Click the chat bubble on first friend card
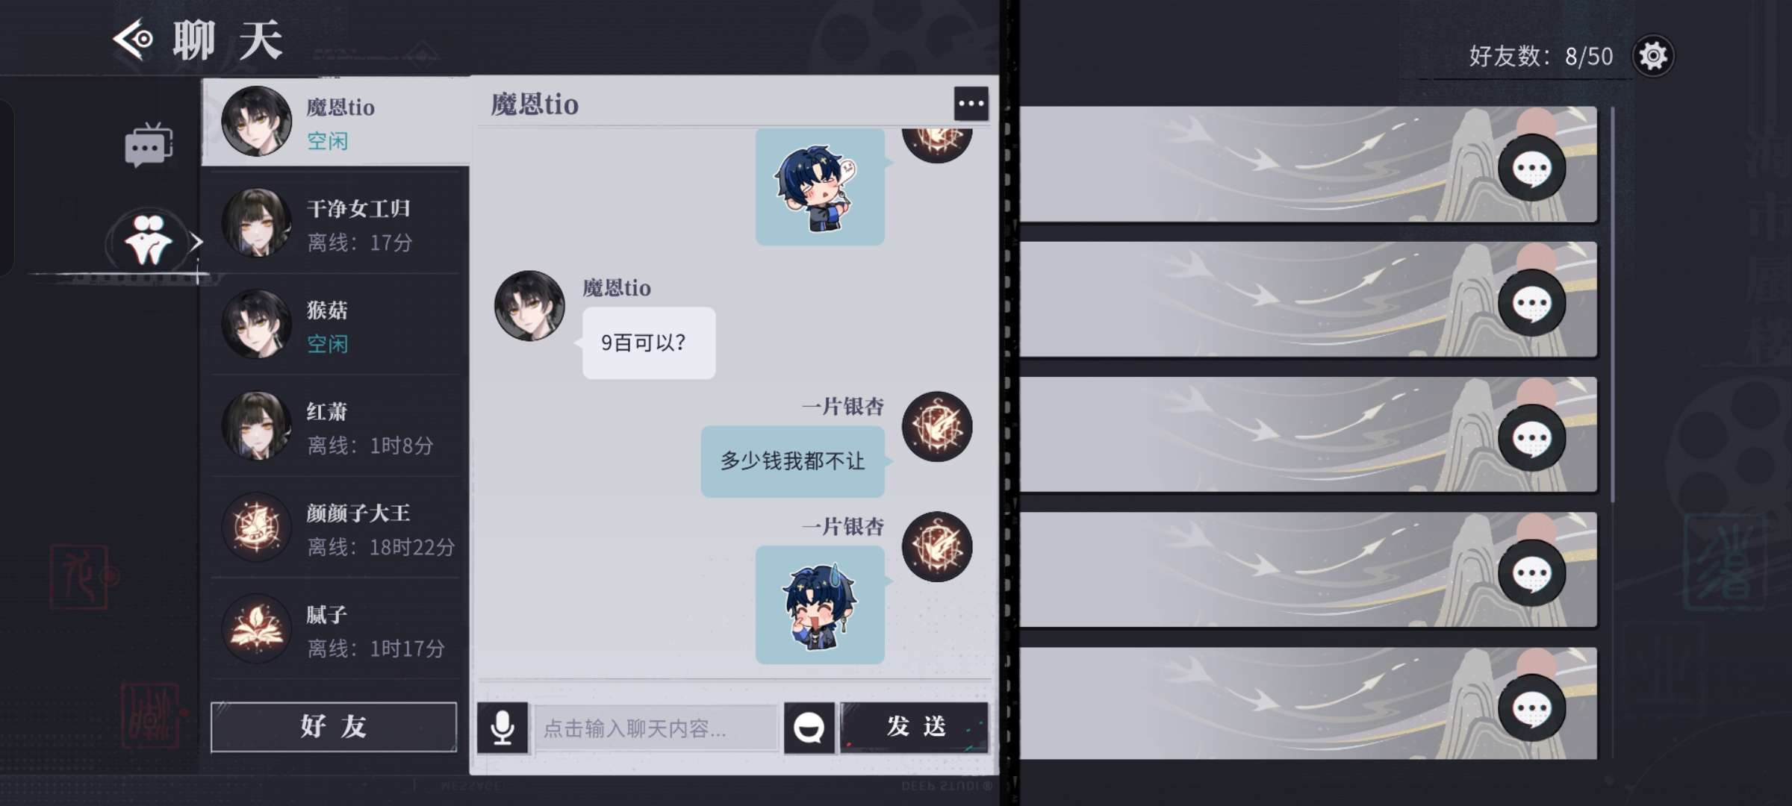This screenshot has width=1792, height=806. pyautogui.click(x=1531, y=169)
